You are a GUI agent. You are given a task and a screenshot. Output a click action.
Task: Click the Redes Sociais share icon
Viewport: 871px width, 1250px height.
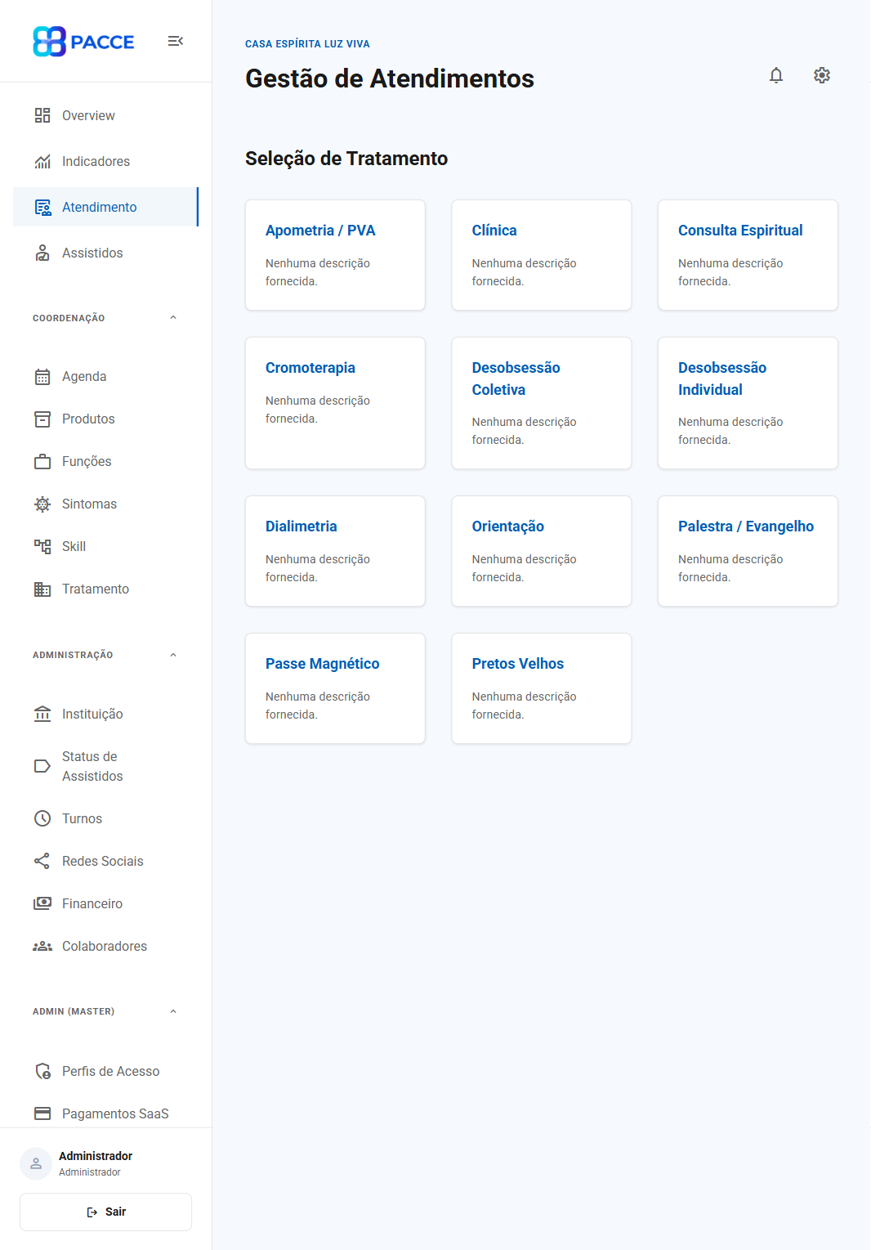pos(42,861)
